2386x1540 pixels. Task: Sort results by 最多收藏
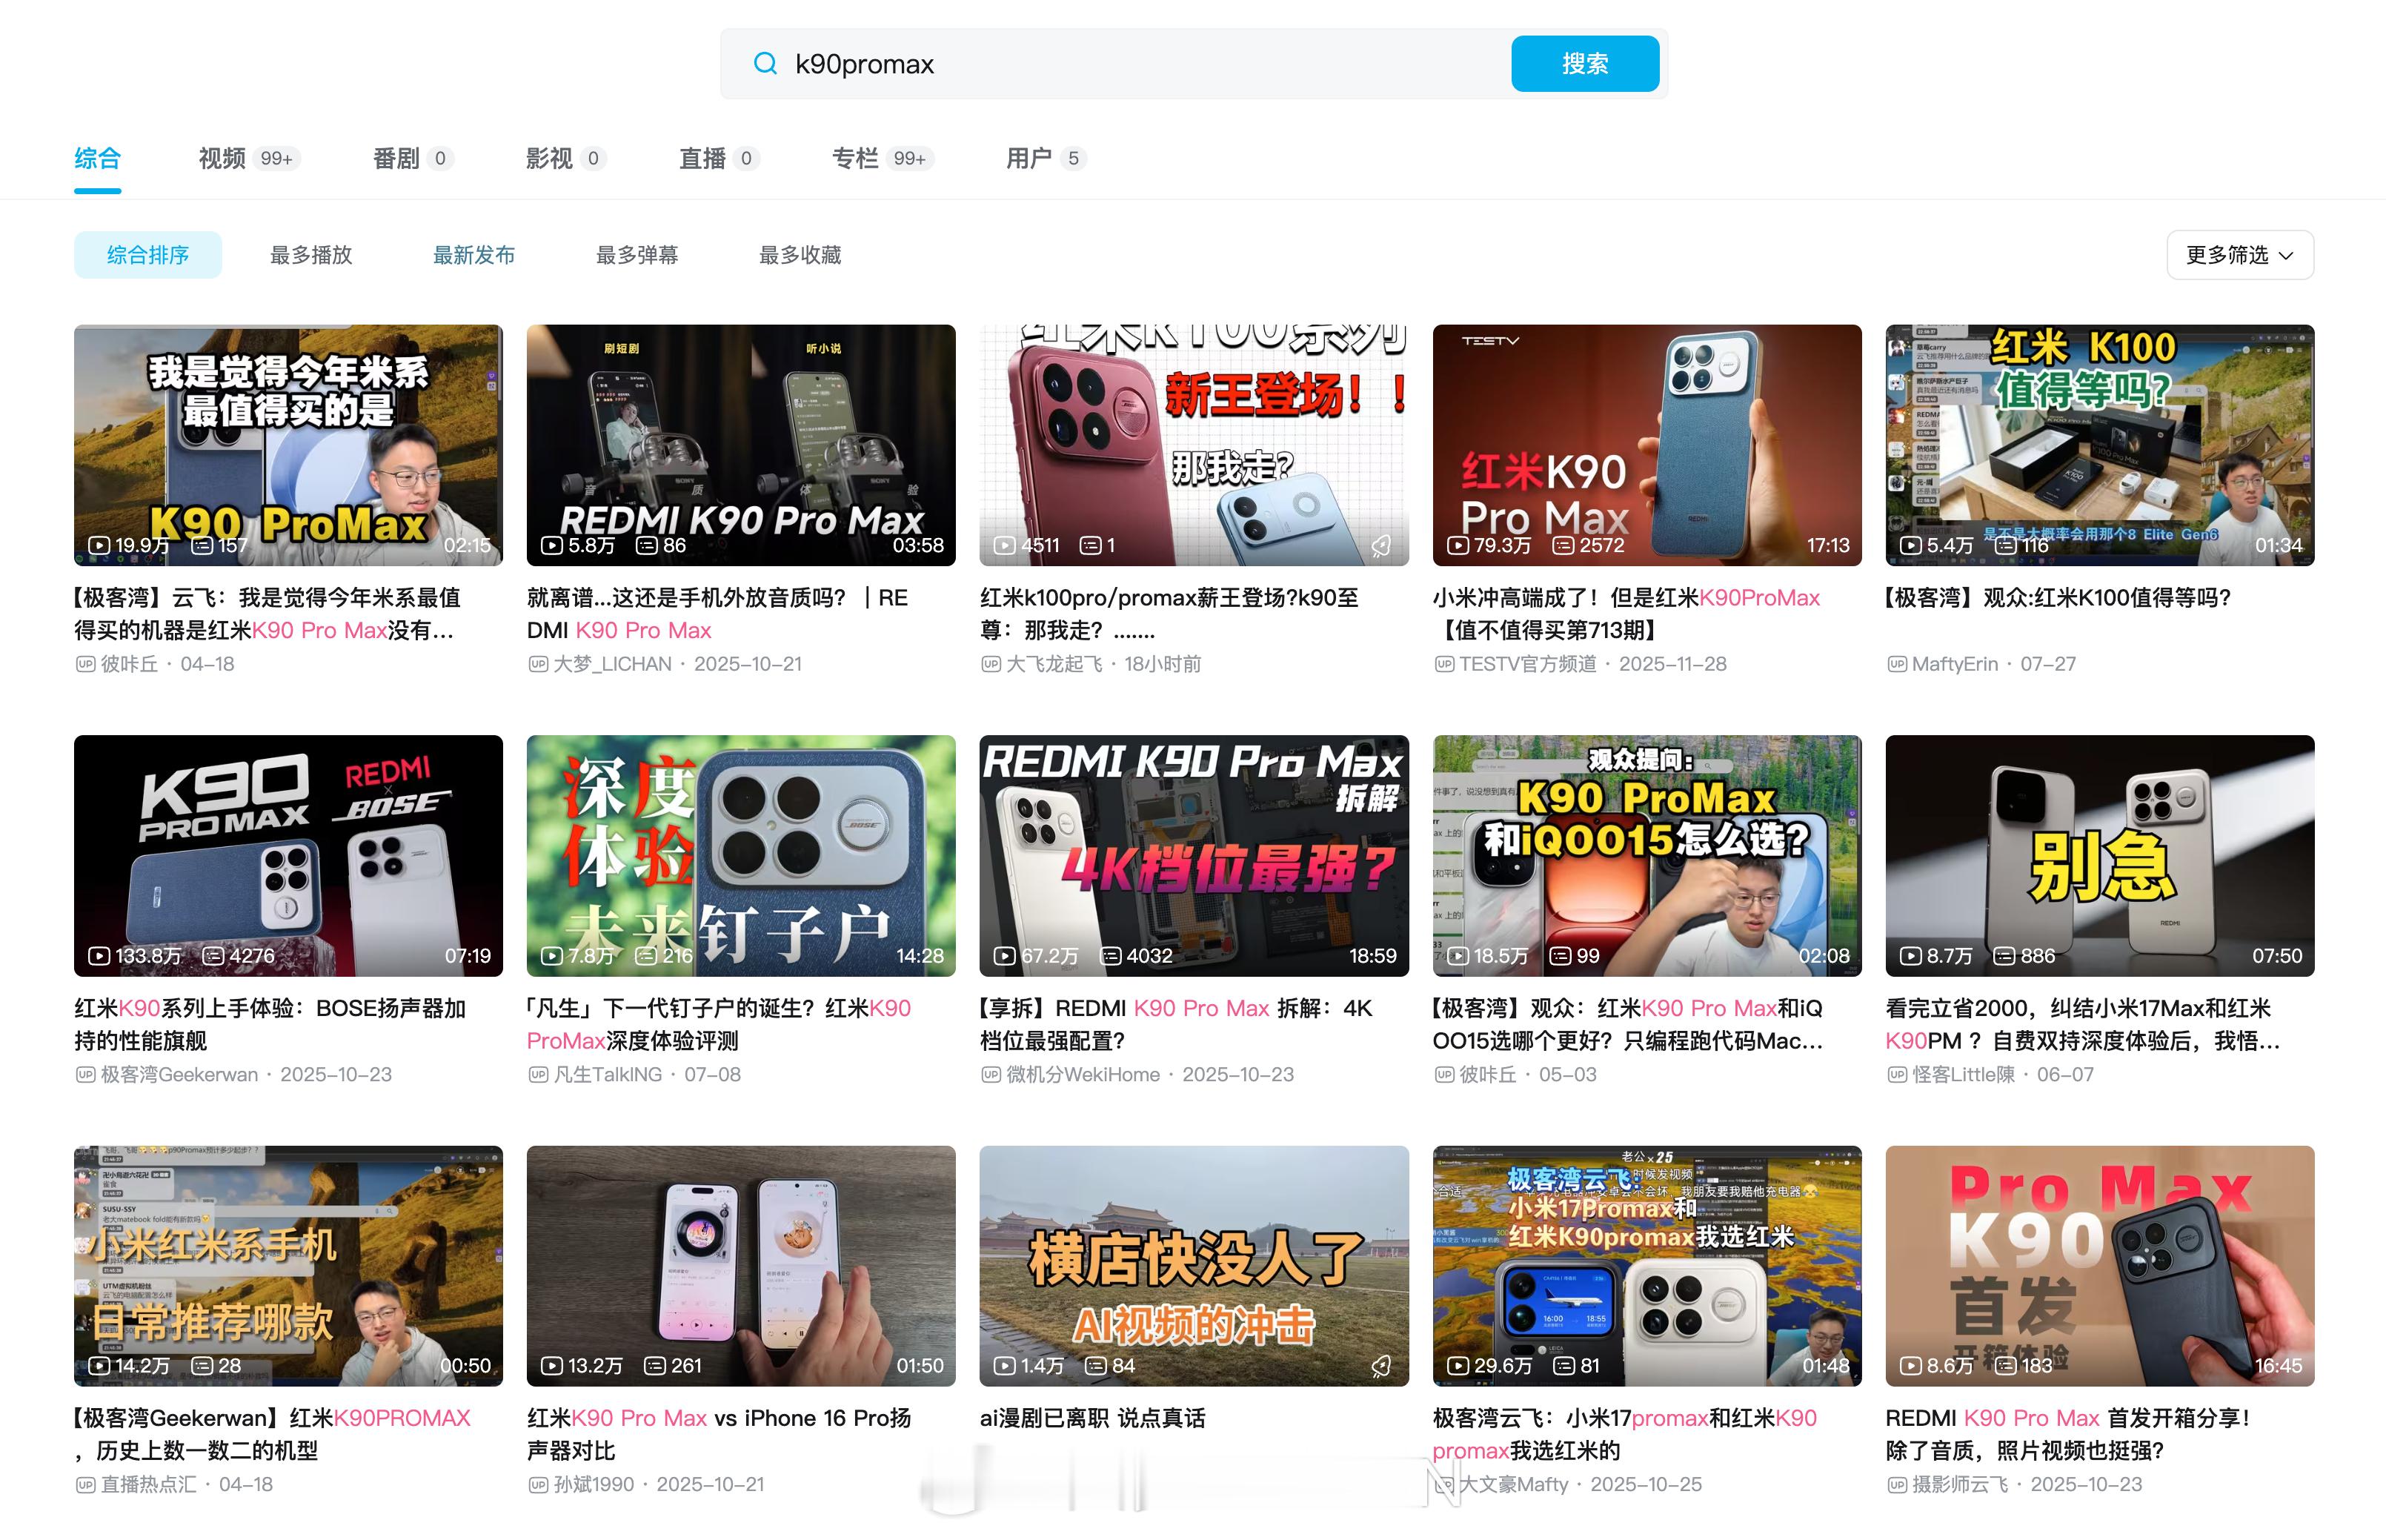pos(800,255)
